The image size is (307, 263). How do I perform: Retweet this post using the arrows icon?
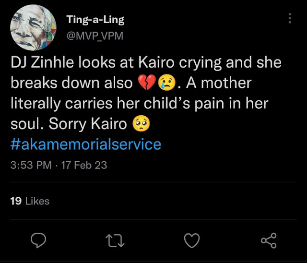[x=115, y=240]
